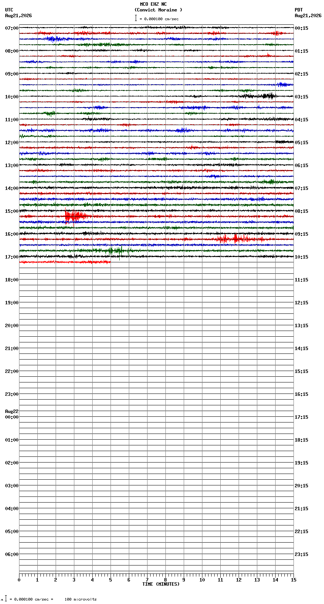Image resolution: width=324 pixels, height=604 pixels.
Task: Click the '0' minute tick label on the axis
Action: coord(19,580)
